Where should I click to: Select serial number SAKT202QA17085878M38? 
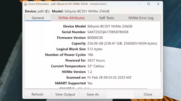[108, 32]
